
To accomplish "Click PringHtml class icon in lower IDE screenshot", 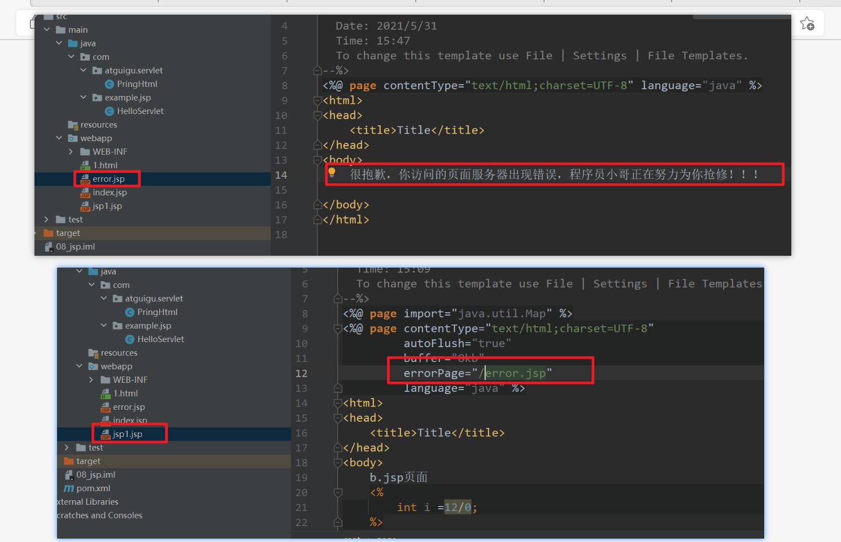I will 130,312.
